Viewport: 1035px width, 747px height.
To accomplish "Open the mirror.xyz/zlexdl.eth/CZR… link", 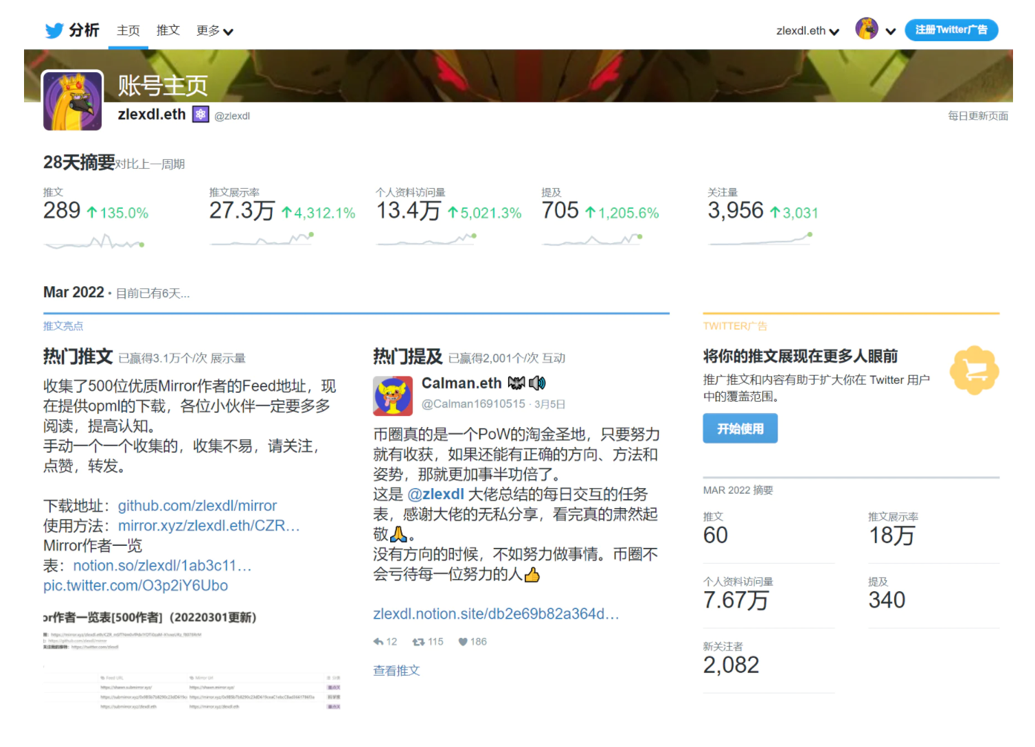I will (209, 526).
